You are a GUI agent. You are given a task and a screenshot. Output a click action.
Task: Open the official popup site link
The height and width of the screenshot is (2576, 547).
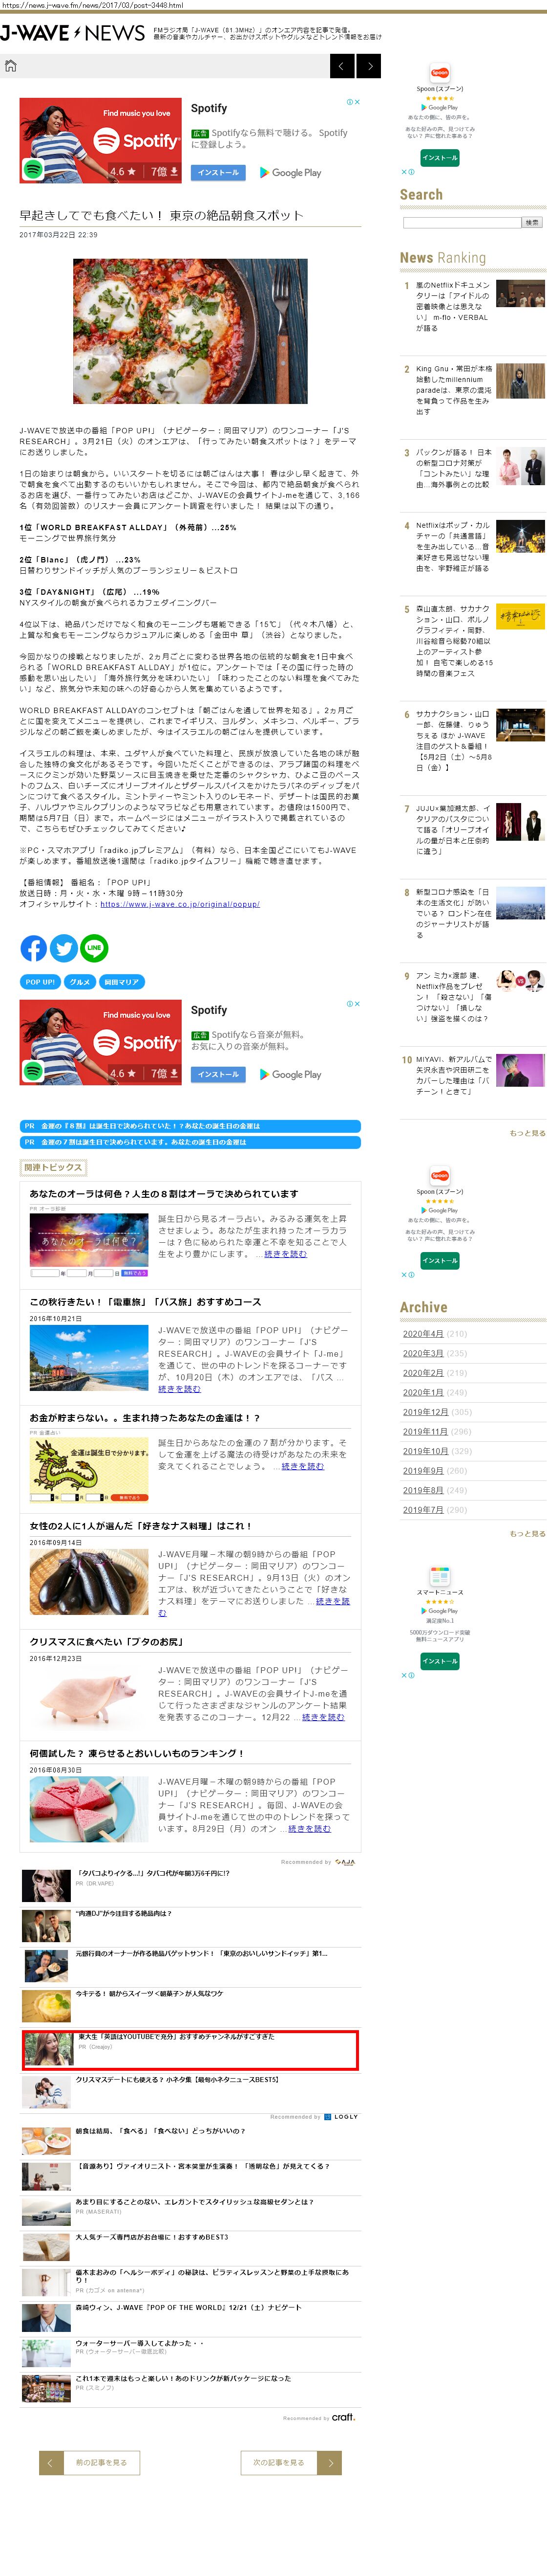pyautogui.click(x=180, y=904)
